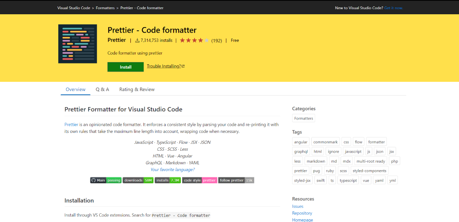
Task: Click the Prettier extension logo image
Action: [x=78, y=44]
